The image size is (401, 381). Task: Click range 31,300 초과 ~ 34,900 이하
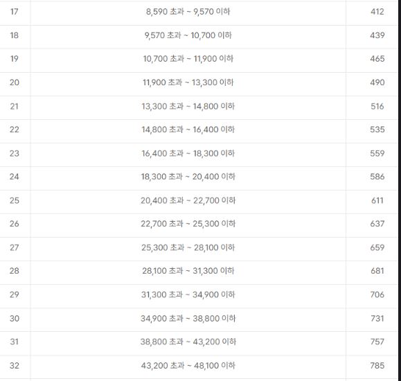(188, 294)
